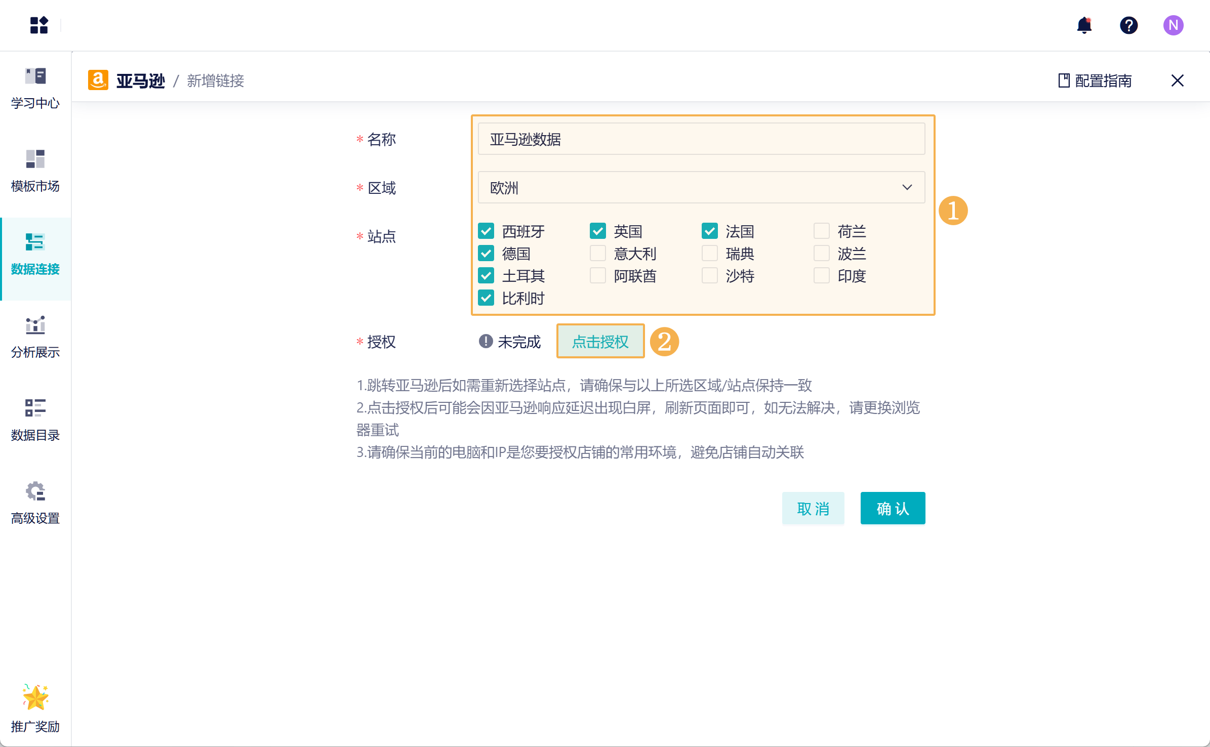Click the 区域 dropdown chevron arrow
Screen dimensions: 1210x747
pos(907,187)
